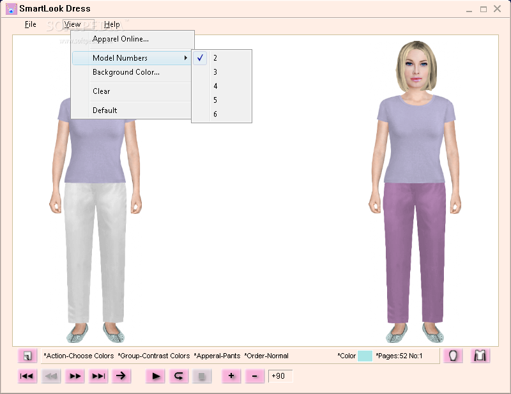Image resolution: width=511 pixels, height=394 pixels.
Task: Set model number to 5
Action: [222, 100]
